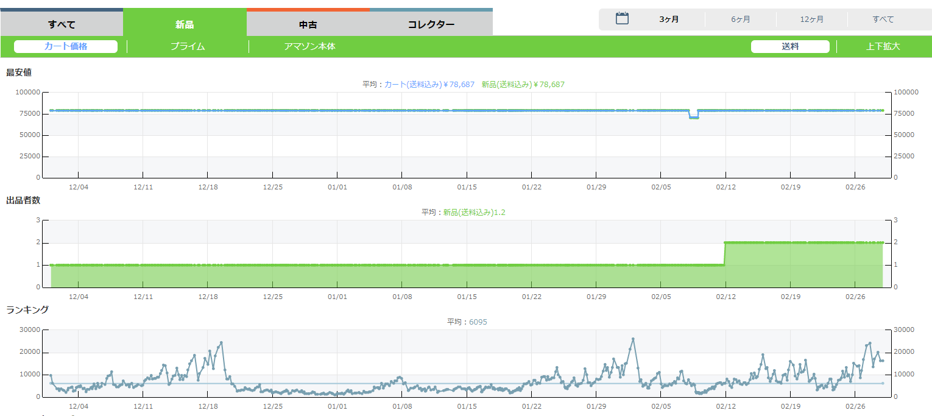Click the ranking peak near 02/02
Screen dimensions: 932x416
pyautogui.click(x=633, y=339)
